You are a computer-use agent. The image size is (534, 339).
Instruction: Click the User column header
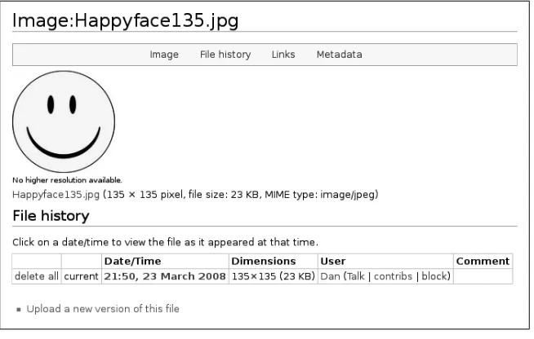pos(385,261)
